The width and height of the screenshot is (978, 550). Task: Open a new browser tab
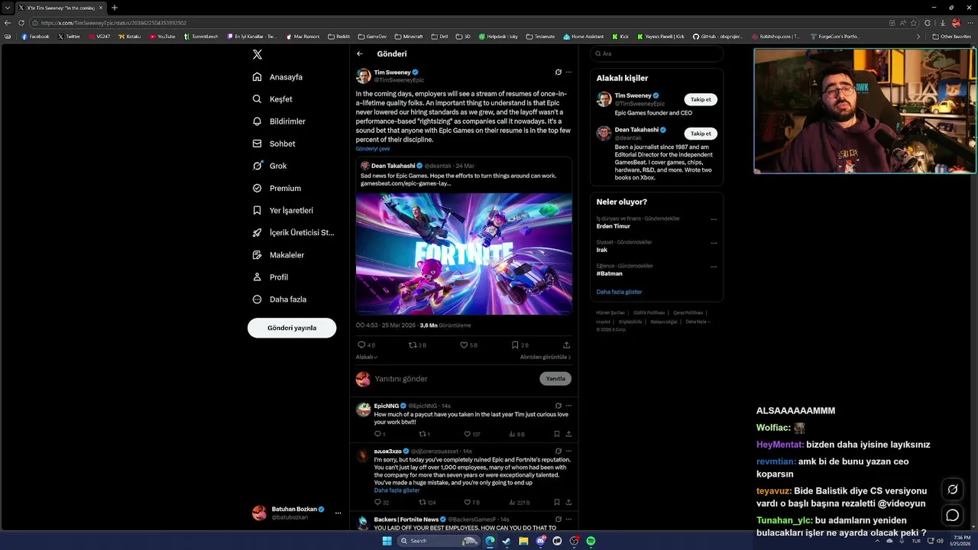point(115,8)
